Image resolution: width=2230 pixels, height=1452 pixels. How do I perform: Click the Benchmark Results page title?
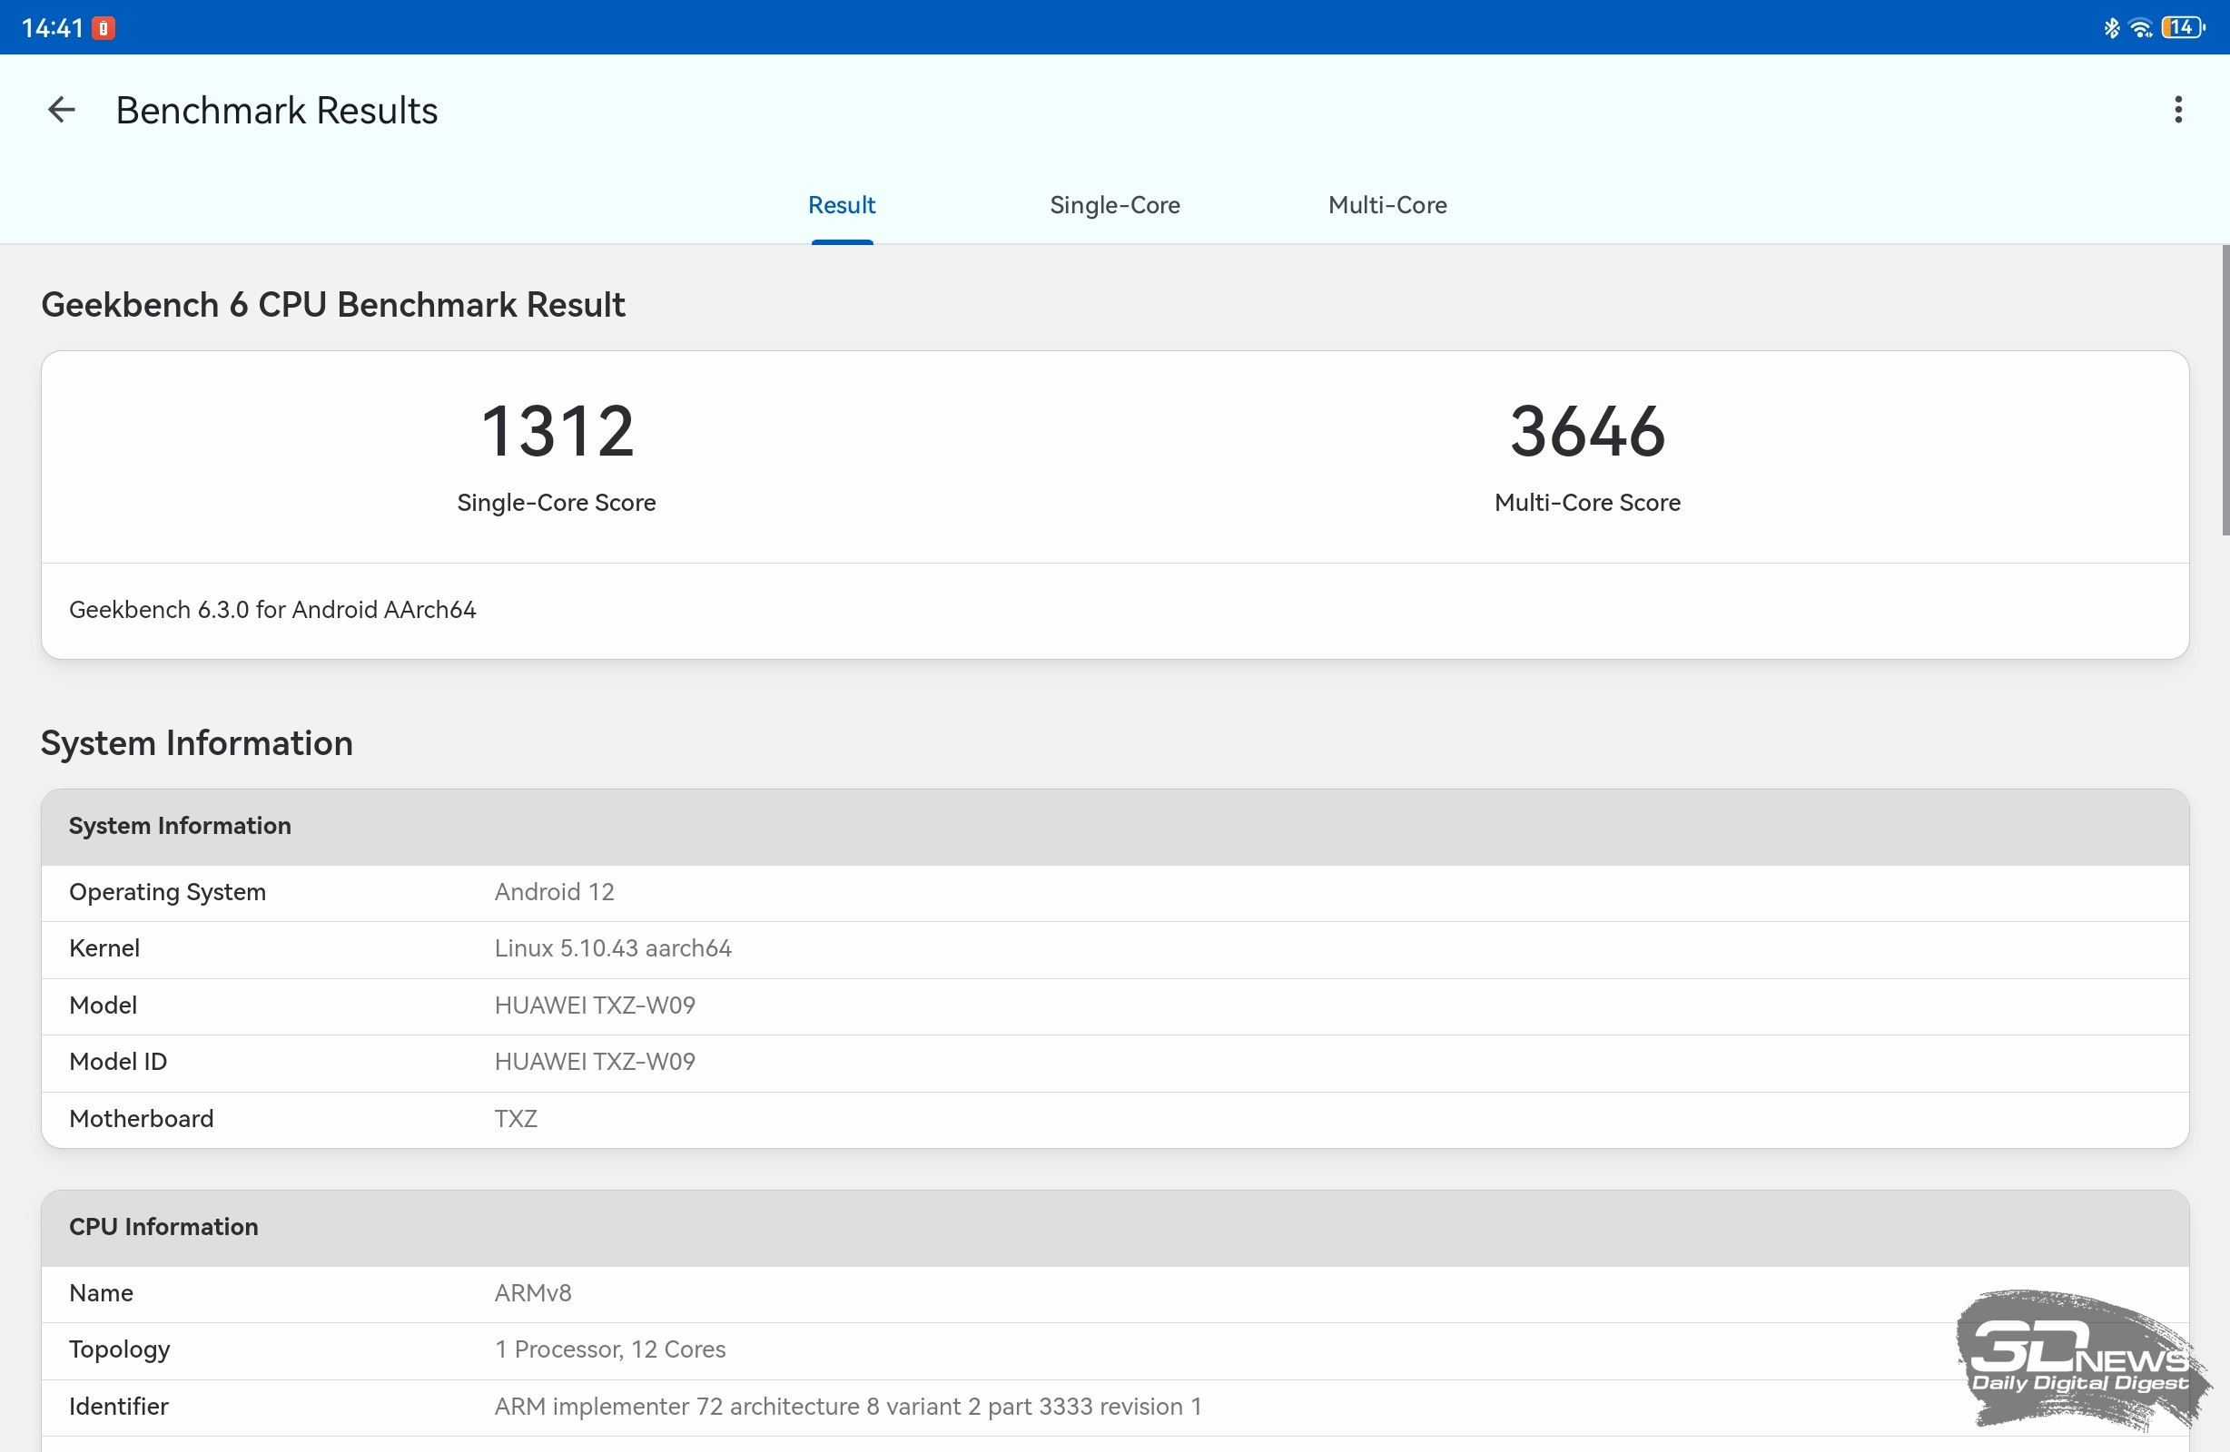click(x=276, y=111)
